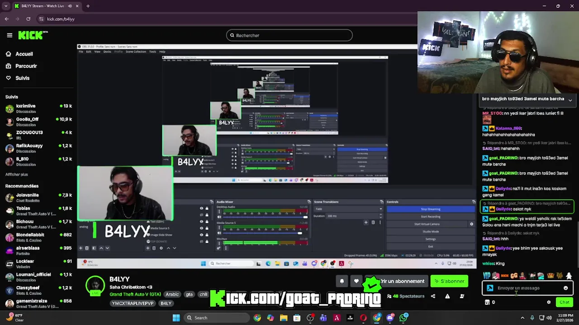579x325 pixels.
Task: Open WhatsApp from the taskbar
Action: pyautogui.click(x=403, y=318)
